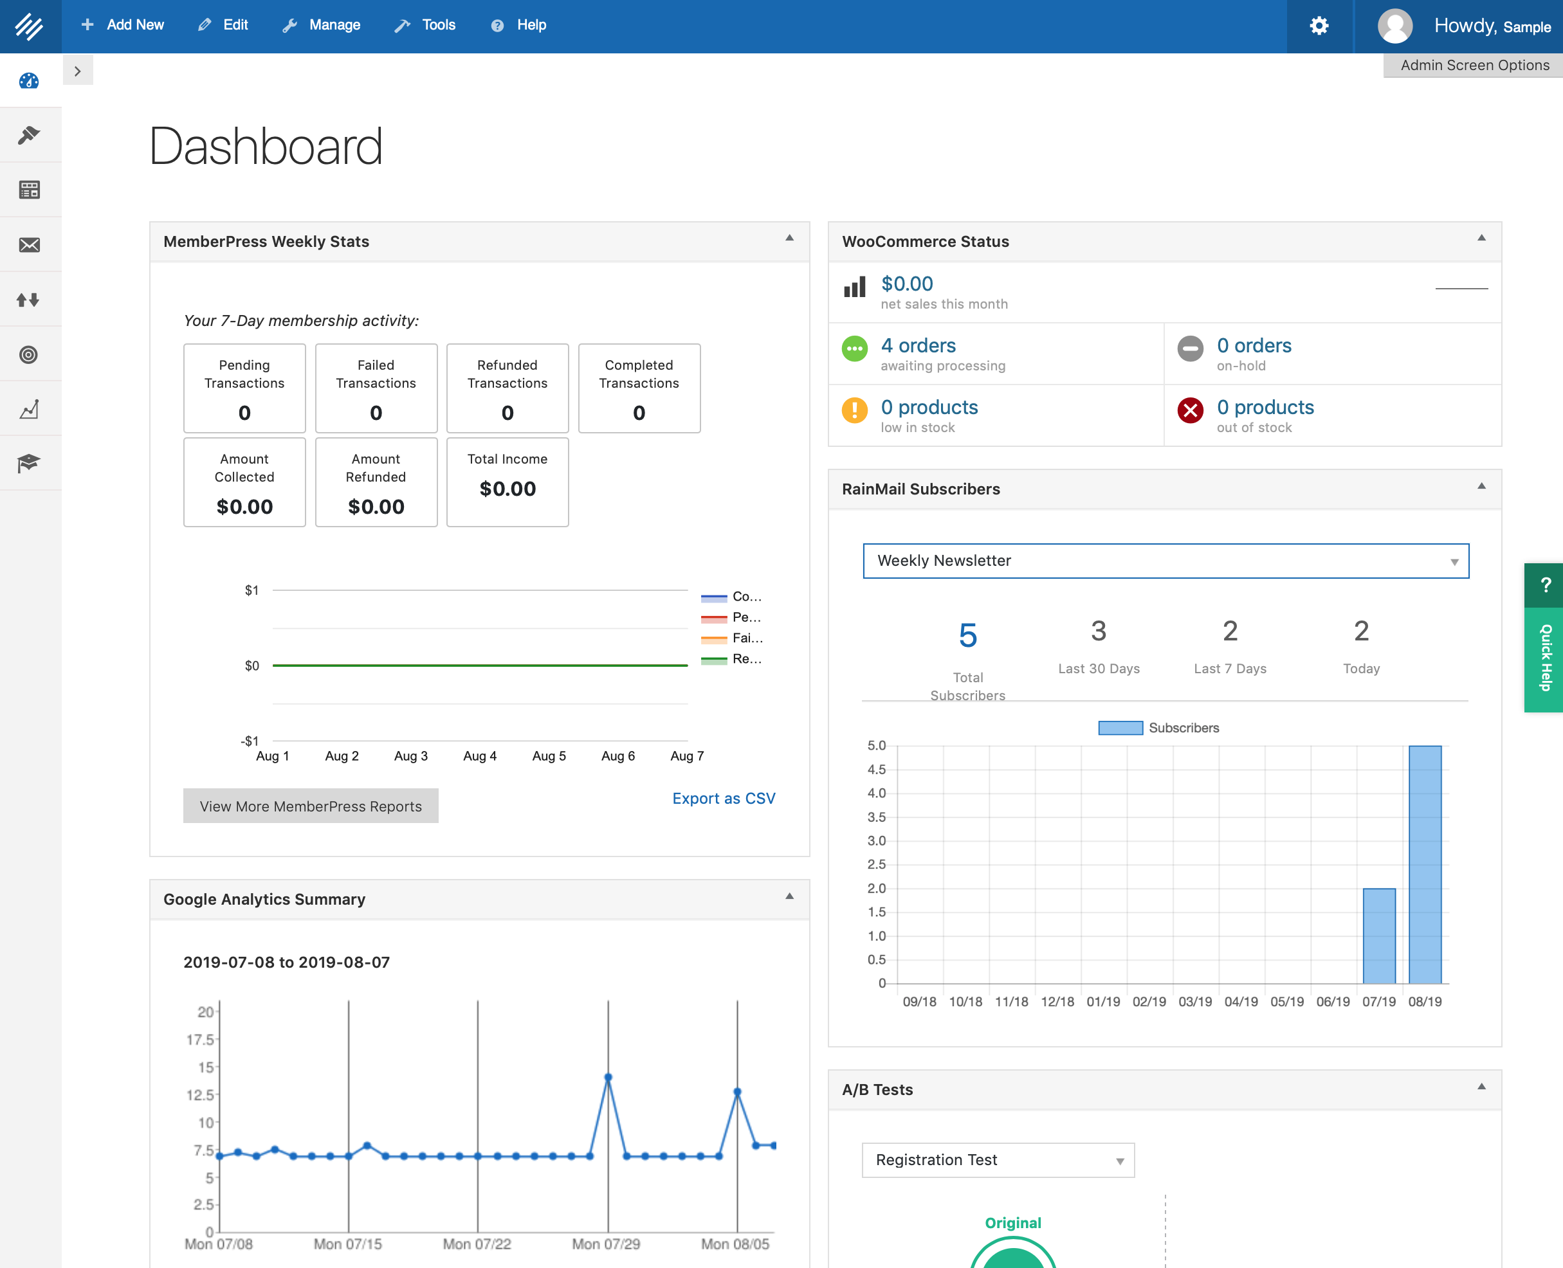Open the pushpin posts sidebar icon

coord(29,135)
